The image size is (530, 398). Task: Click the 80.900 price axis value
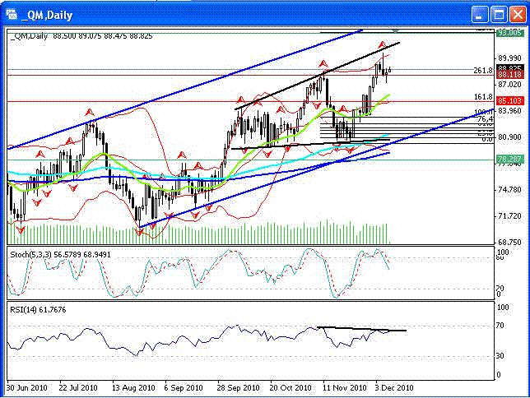coord(510,137)
